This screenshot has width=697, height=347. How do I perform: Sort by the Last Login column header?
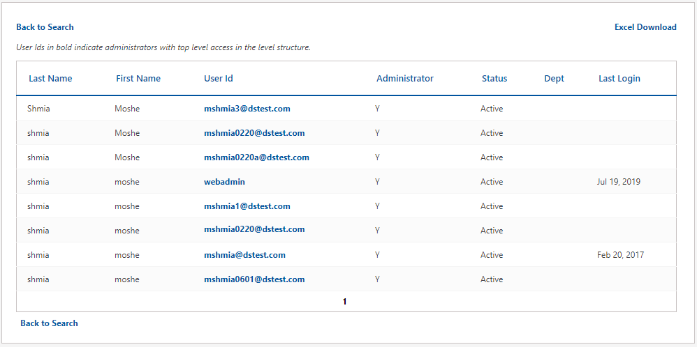click(619, 79)
